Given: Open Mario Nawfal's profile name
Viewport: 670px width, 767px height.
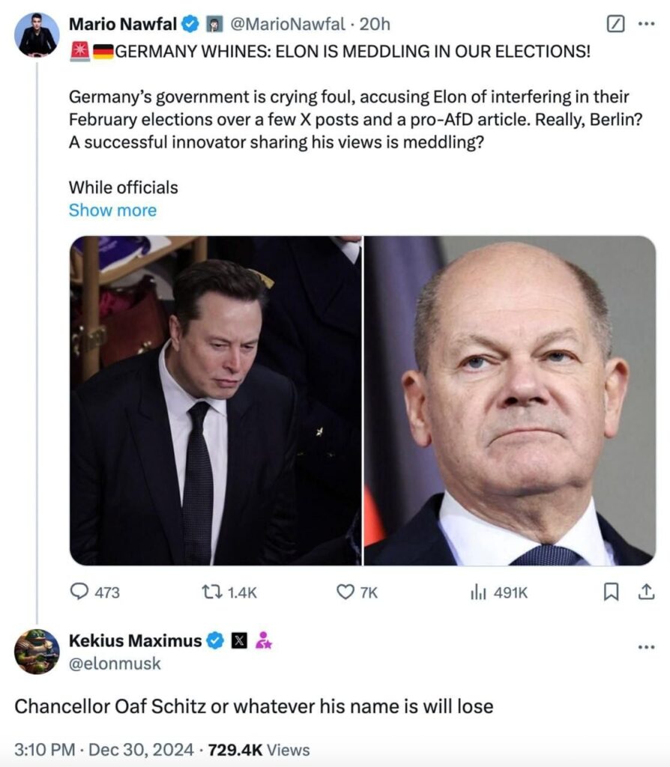Looking at the screenshot, I should [x=123, y=24].
